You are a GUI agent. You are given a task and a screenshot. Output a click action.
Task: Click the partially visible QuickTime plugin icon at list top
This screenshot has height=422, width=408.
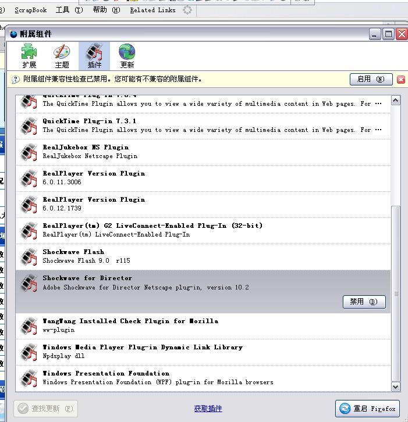click(29, 102)
